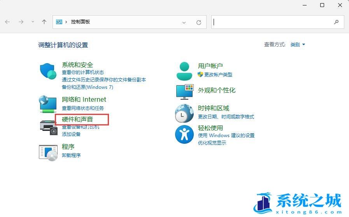The image size is (349, 217).
Task: Open recent locations dropdown arrow
Action: pyautogui.click(x=33, y=22)
